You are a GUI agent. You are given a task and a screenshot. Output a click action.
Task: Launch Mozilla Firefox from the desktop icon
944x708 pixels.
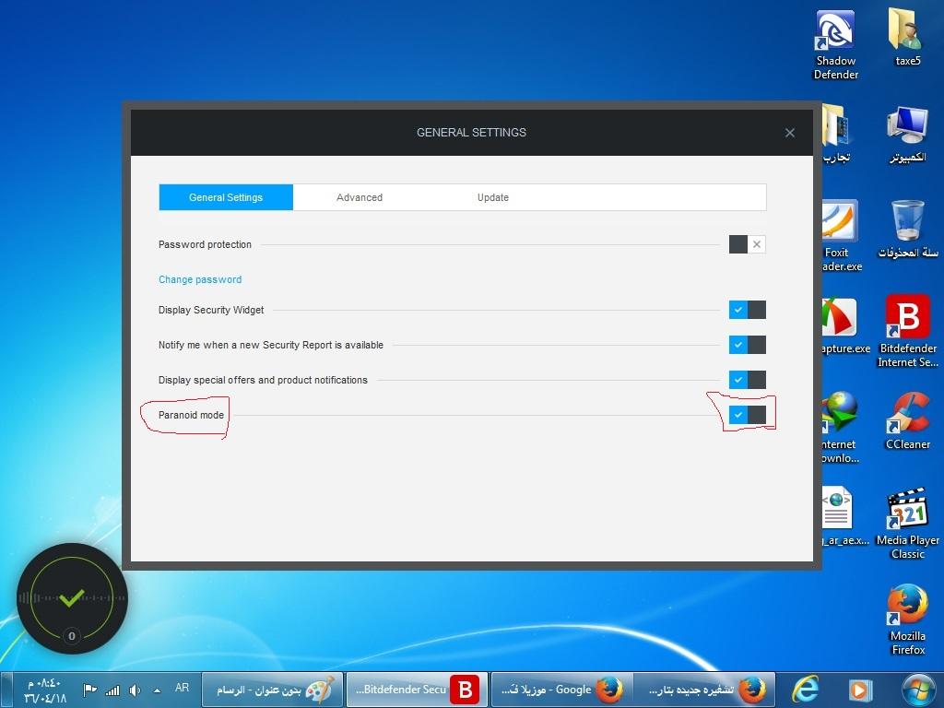click(x=907, y=620)
